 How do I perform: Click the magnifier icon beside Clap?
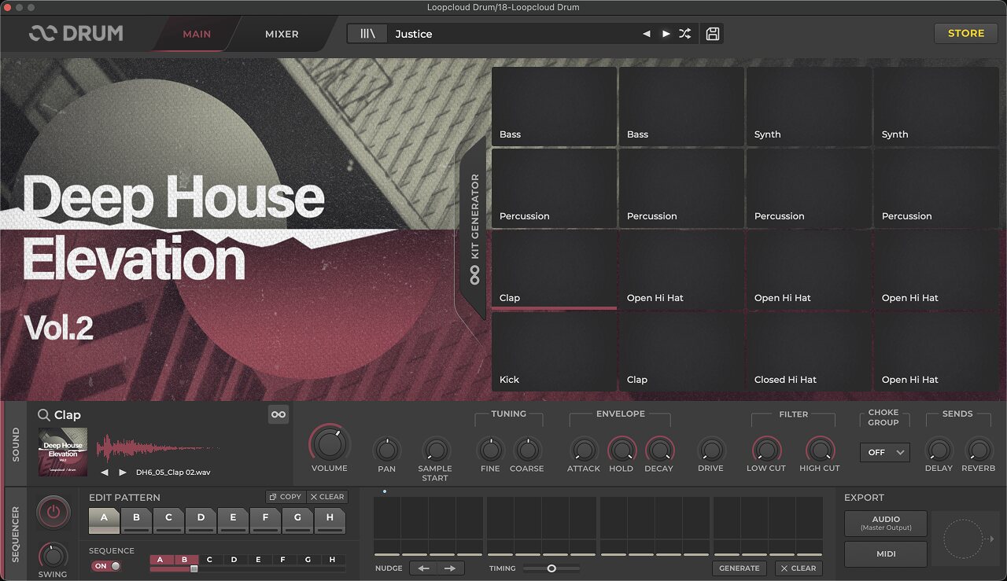point(44,415)
